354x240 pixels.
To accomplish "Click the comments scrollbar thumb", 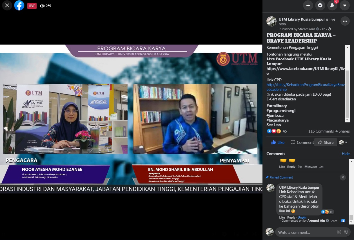I will point(351,217).
